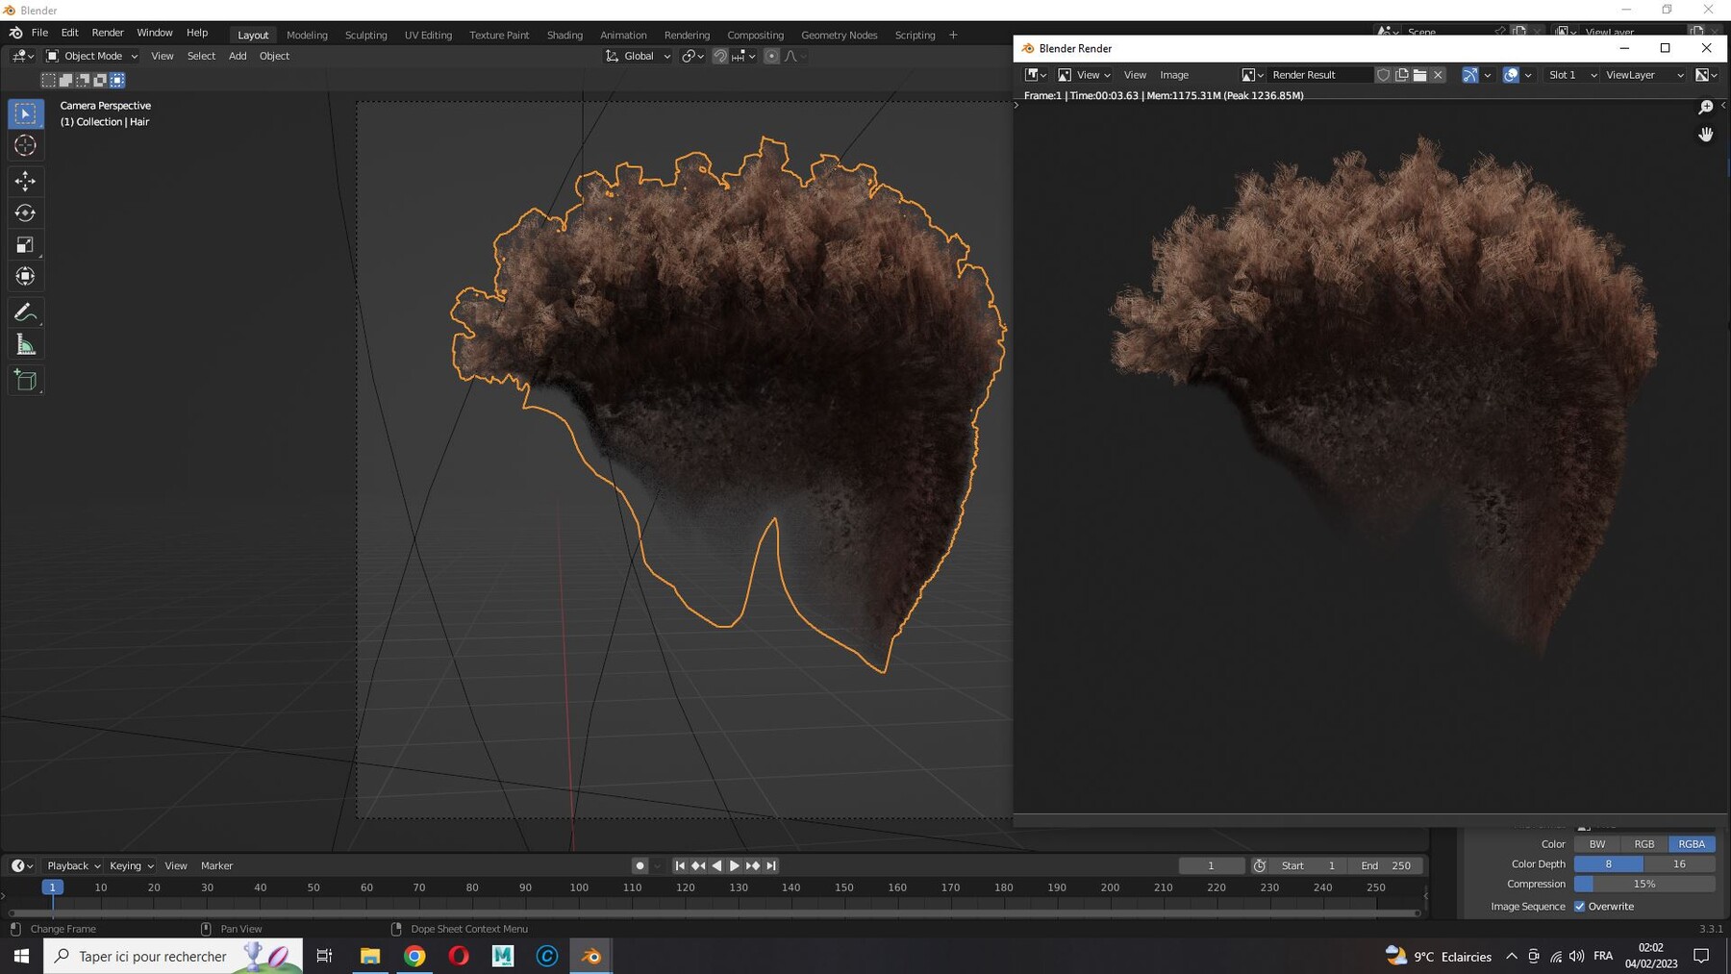Open viewport editor type dropdown
This screenshot has height=974, width=1731.
(x=23, y=56)
